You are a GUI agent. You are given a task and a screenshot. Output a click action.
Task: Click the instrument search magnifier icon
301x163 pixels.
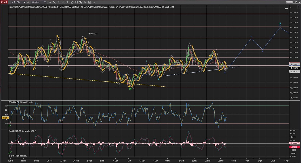tap(28, 2)
